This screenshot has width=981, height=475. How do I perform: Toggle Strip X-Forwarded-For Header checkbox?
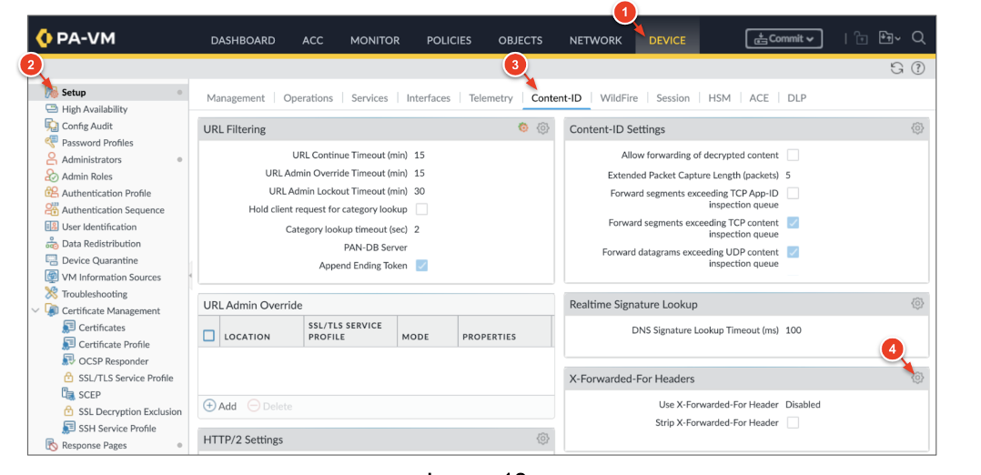[x=793, y=422]
